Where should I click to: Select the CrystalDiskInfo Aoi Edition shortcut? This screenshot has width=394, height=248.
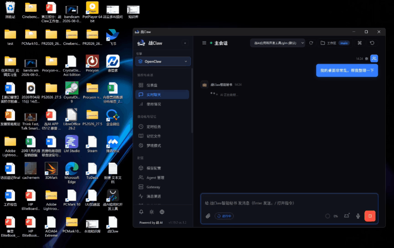click(72, 66)
